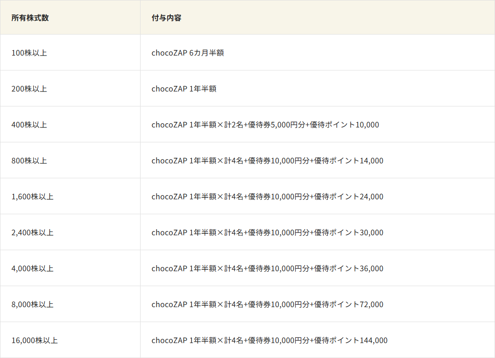Select the 800株以上 cell

pyautogui.click(x=29, y=161)
